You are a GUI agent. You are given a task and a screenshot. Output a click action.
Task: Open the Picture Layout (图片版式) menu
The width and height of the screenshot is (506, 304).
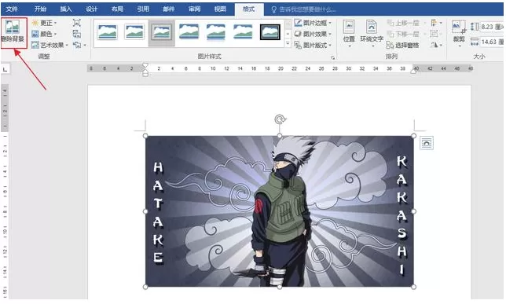coord(313,46)
